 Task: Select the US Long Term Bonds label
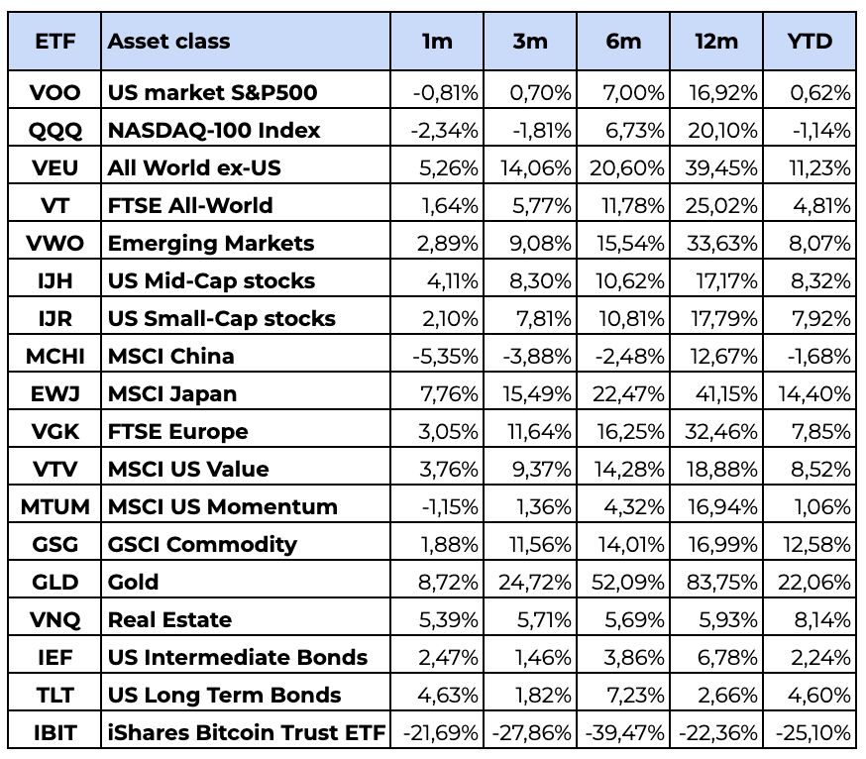coord(224,696)
